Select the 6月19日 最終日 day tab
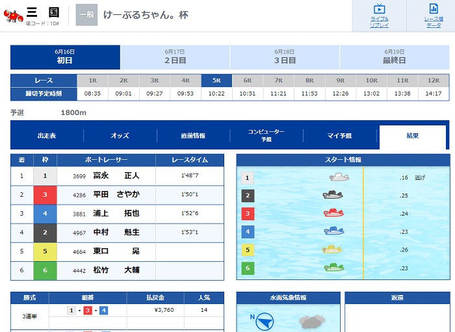The height and width of the screenshot is (332, 455). point(395,56)
